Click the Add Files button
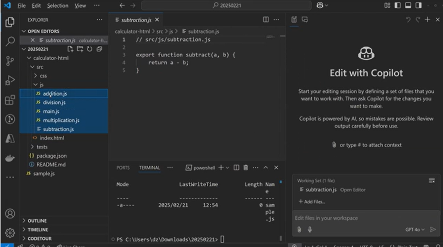Viewport: 443px width, 247px height. coord(312,202)
